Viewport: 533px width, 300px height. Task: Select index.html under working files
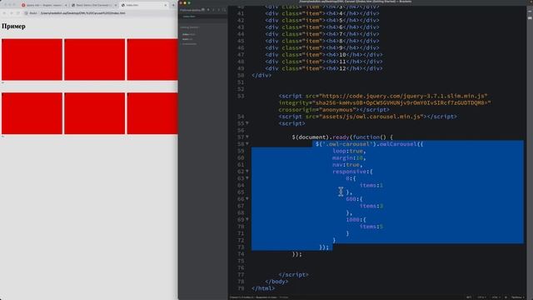(189, 17)
